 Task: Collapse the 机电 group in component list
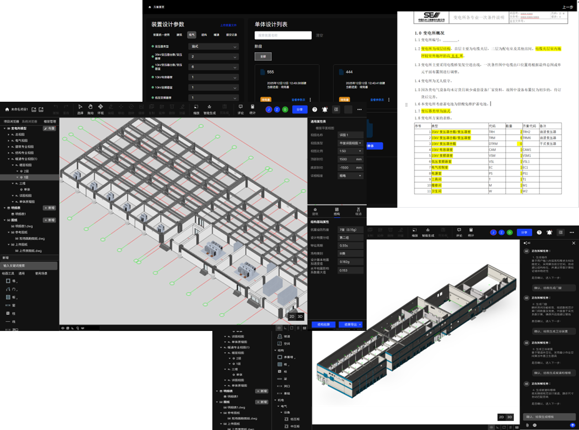275,400
